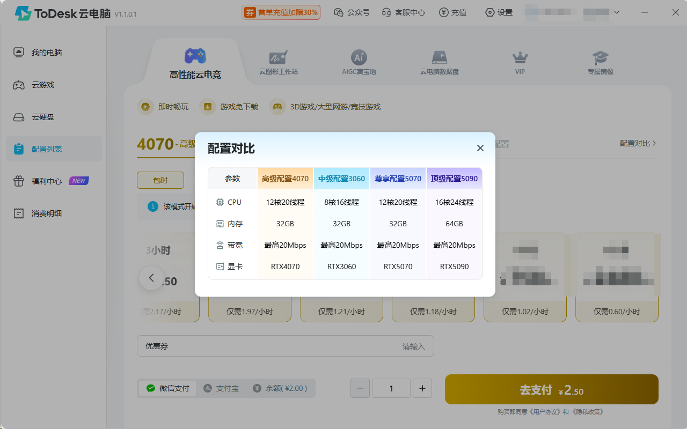Click the 配置列表 clipboard icon
The image size is (687, 429).
click(x=19, y=149)
